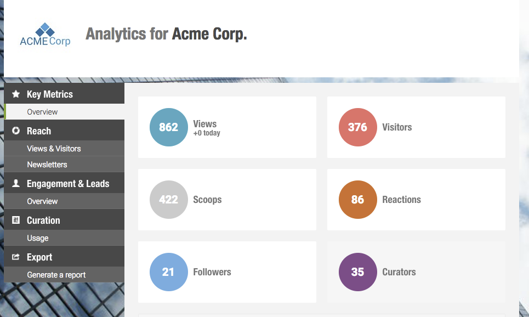529x317 pixels.
Task: Click the orange 86 Reactions circle
Action: coord(357,200)
